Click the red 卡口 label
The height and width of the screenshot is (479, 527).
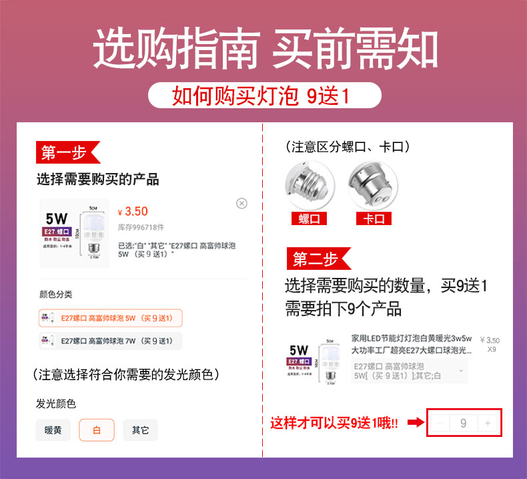pyautogui.click(x=374, y=219)
